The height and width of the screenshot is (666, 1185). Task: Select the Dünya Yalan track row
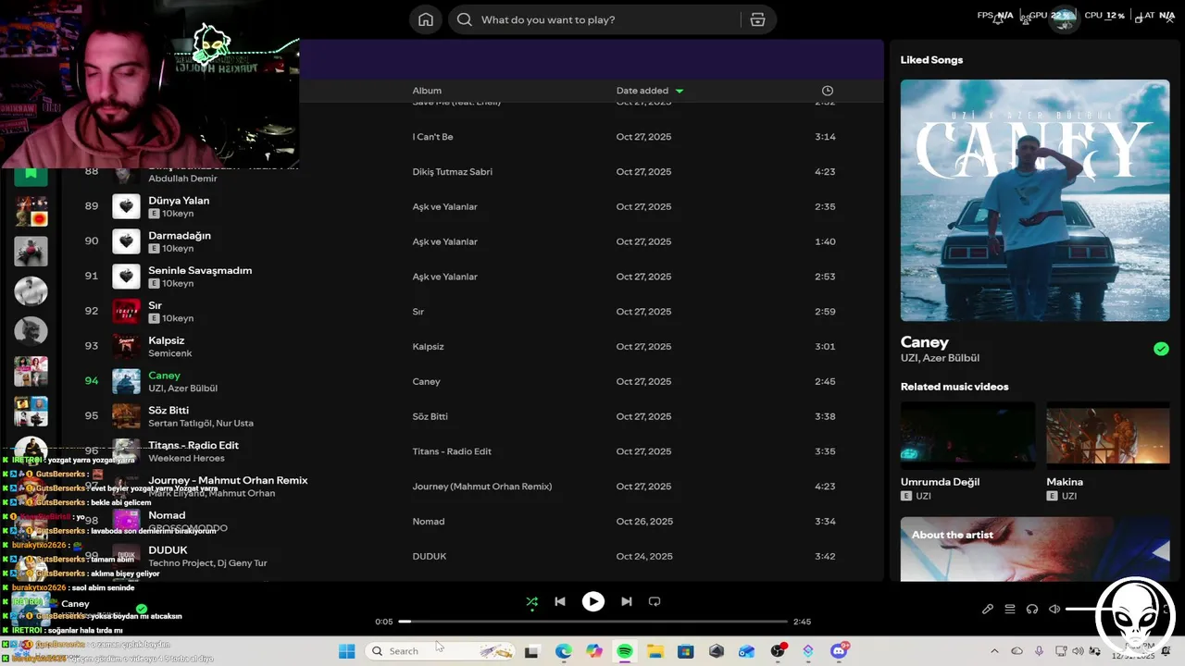pos(472,206)
